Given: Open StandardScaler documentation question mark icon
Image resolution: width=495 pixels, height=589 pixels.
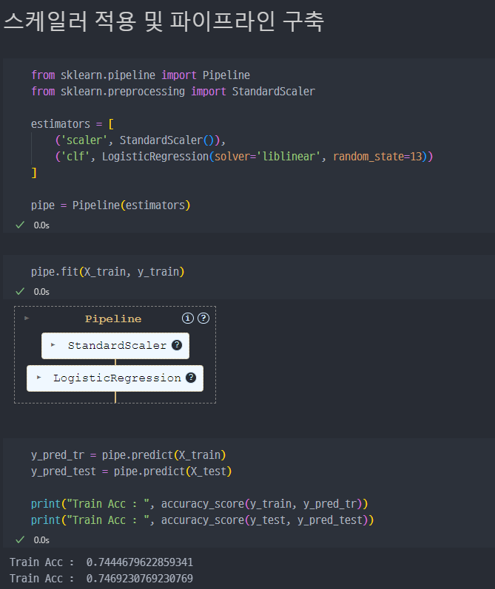Looking at the screenshot, I should click(177, 345).
